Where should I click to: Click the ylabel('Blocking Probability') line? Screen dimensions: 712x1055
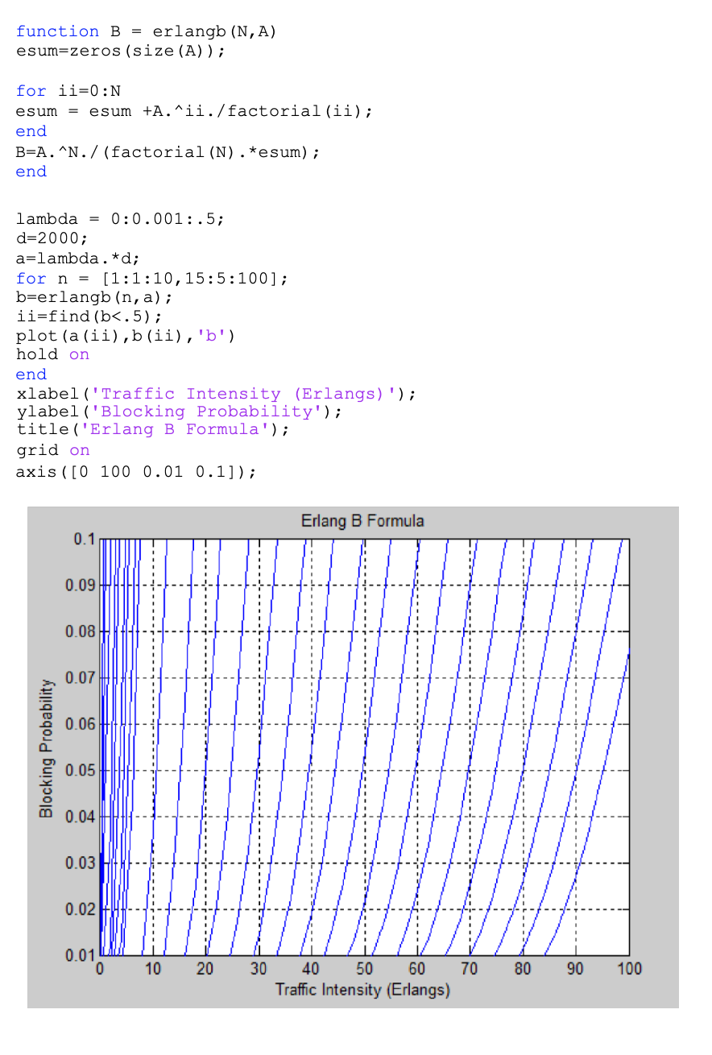[x=179, y=412]
